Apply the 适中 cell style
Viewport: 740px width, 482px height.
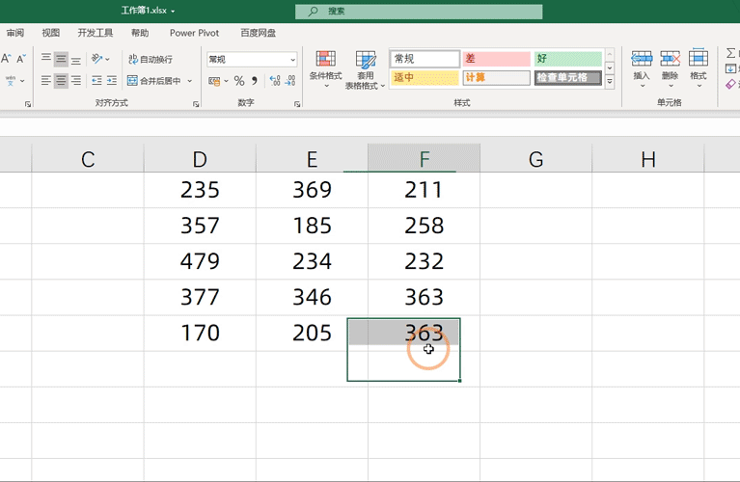point(425,77)
